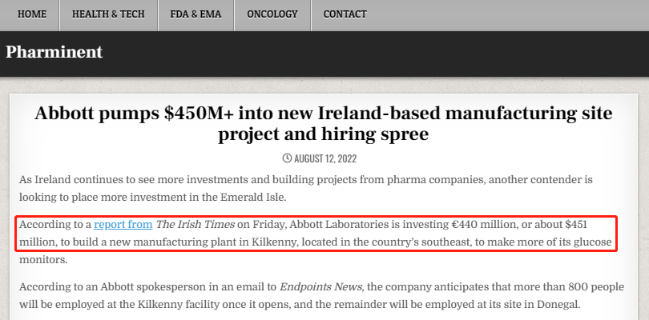Screen dimensions: 649x320
Task: Follow the "report from" hyperlink
Action: click(123, 225)
